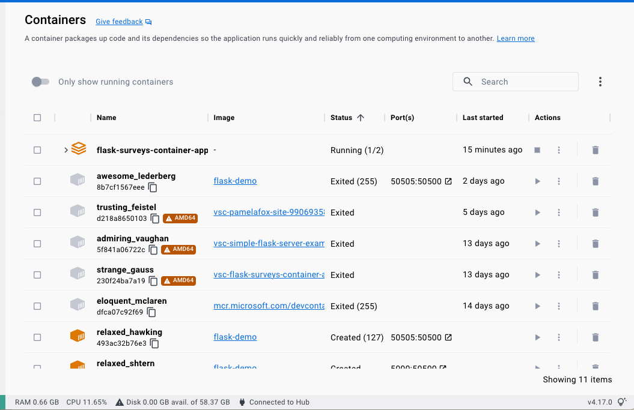Click inside the Search field
This screenshot has height=410, width=634.
515,81
